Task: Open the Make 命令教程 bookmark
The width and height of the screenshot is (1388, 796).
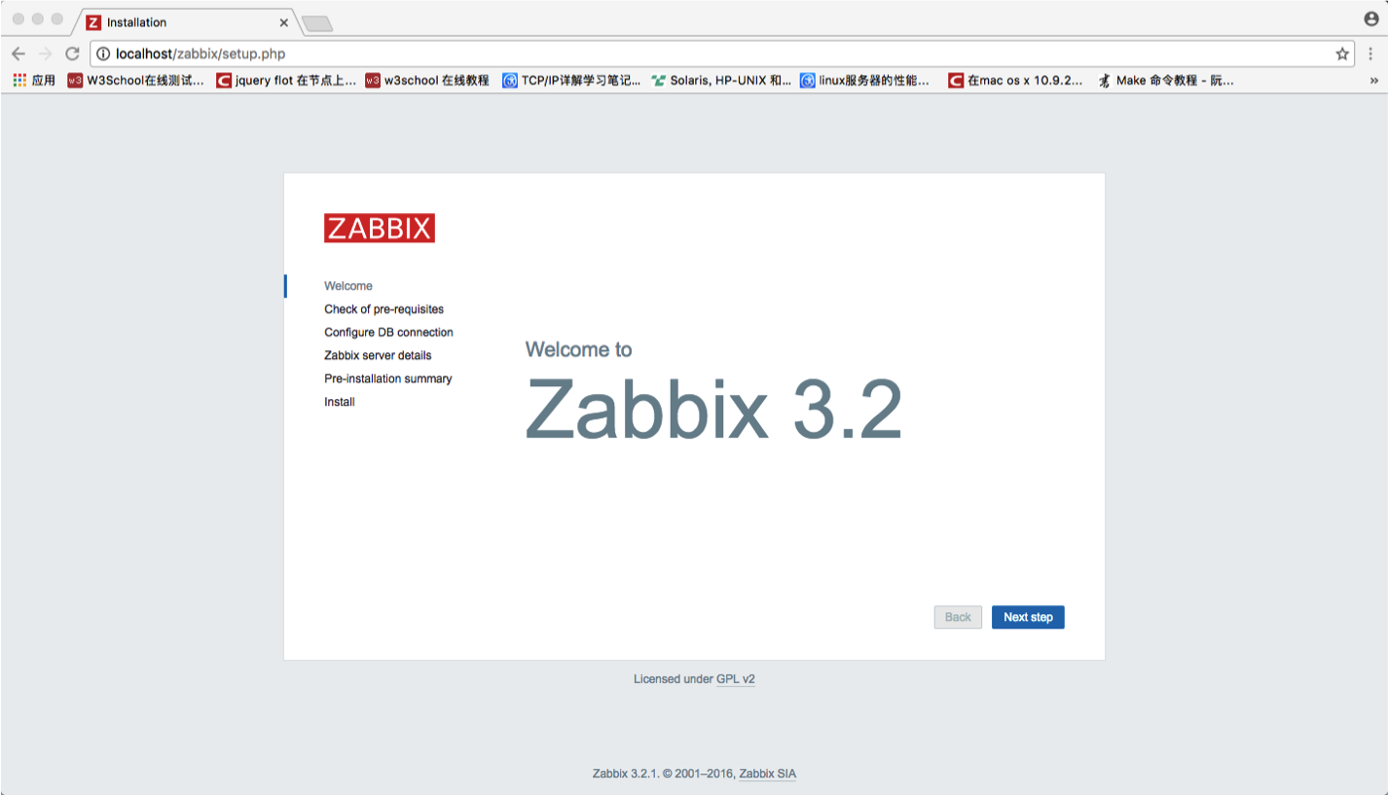Action: [1166, 81]
